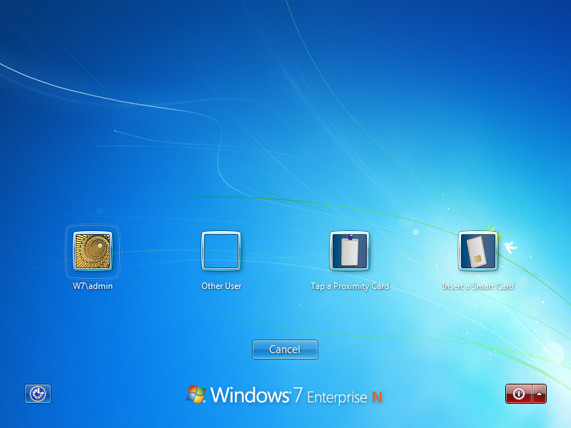Click the Other User label text
Image resolution: width=571 pixels, height=428 pixels.
point(221,286)
